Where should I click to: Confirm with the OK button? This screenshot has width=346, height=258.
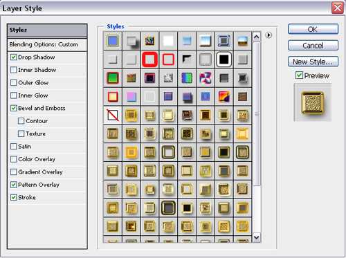point(313,29)
